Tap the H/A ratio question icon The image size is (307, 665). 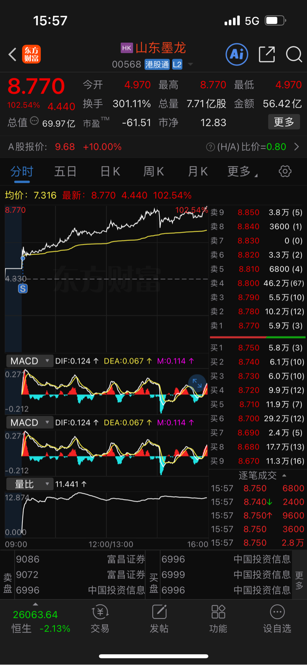click(210, 147)
